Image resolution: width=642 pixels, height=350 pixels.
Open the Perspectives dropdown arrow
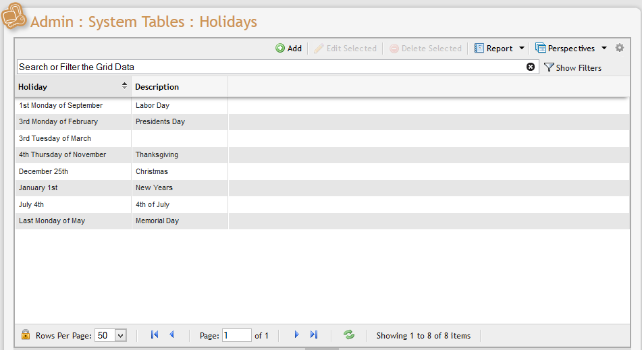point(604,49)
